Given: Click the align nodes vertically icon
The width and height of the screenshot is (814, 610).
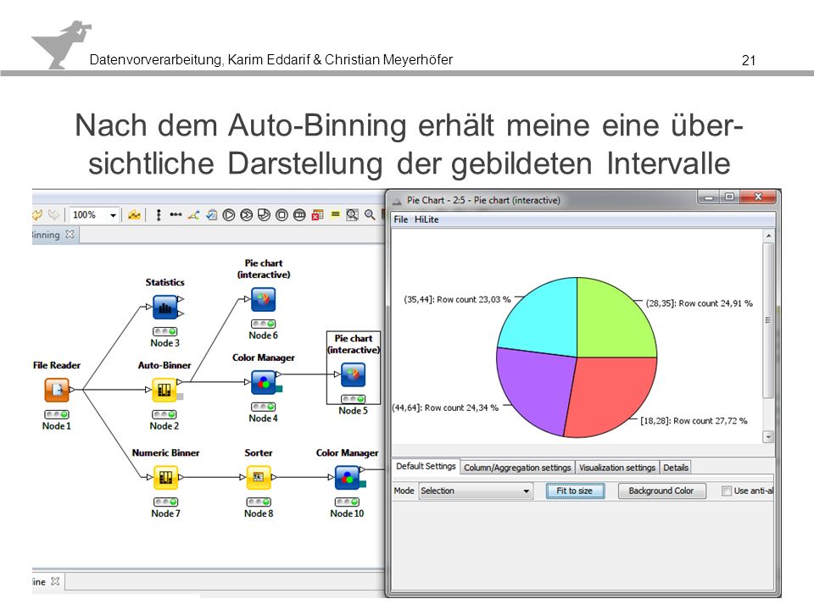Looking at the screenshot, I should point(159,214).
